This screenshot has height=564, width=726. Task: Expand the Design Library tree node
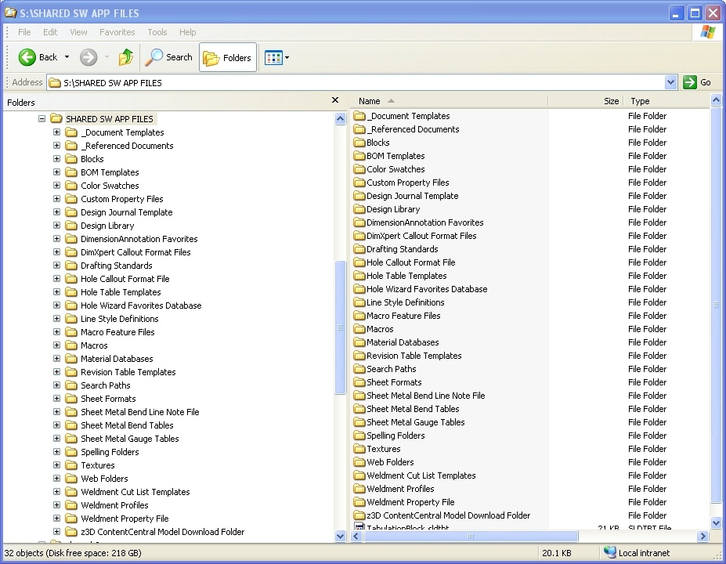tap(56, 225)
